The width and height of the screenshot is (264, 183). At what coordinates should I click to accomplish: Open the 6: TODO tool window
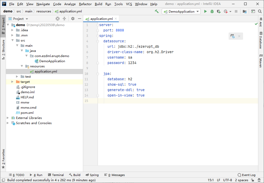(x=17, y=175)
